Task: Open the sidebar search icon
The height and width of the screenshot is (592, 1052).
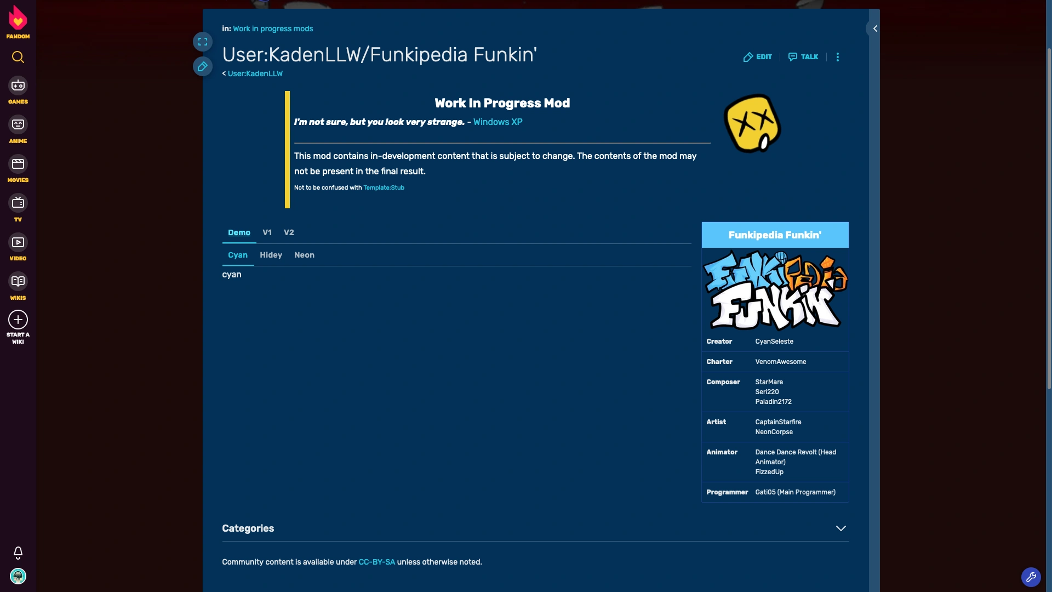Action: [18, 57]
